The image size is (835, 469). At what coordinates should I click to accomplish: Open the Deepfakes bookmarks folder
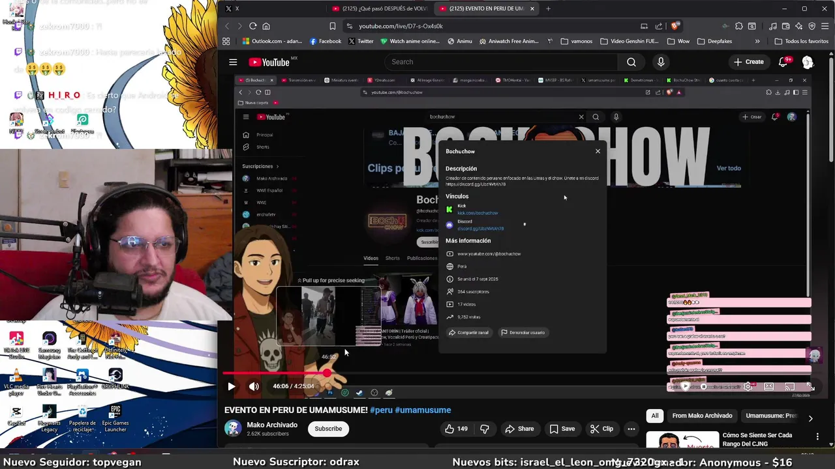tap(714, 41)
